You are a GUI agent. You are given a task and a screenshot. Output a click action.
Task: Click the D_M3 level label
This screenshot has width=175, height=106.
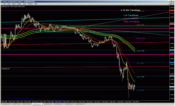tap(140, 25)
